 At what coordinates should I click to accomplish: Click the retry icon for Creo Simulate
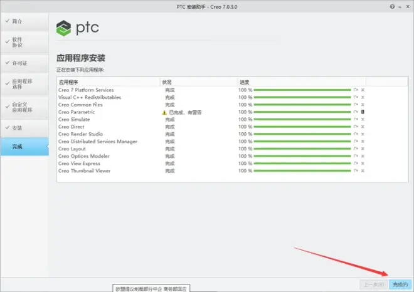click(x=356, y=119)
